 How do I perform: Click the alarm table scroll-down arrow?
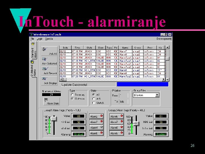click(167, 80)
